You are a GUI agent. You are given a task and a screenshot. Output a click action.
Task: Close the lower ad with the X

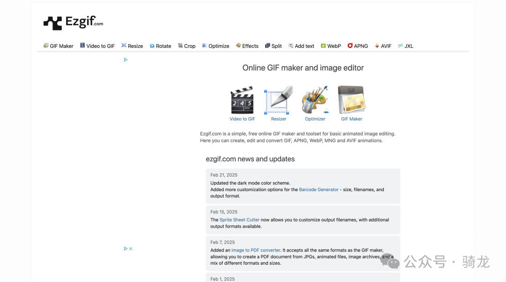131,248
